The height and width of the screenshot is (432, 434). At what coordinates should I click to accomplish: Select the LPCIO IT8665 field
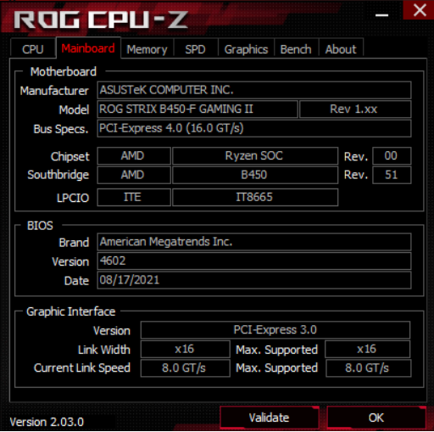tap(255, 197)
